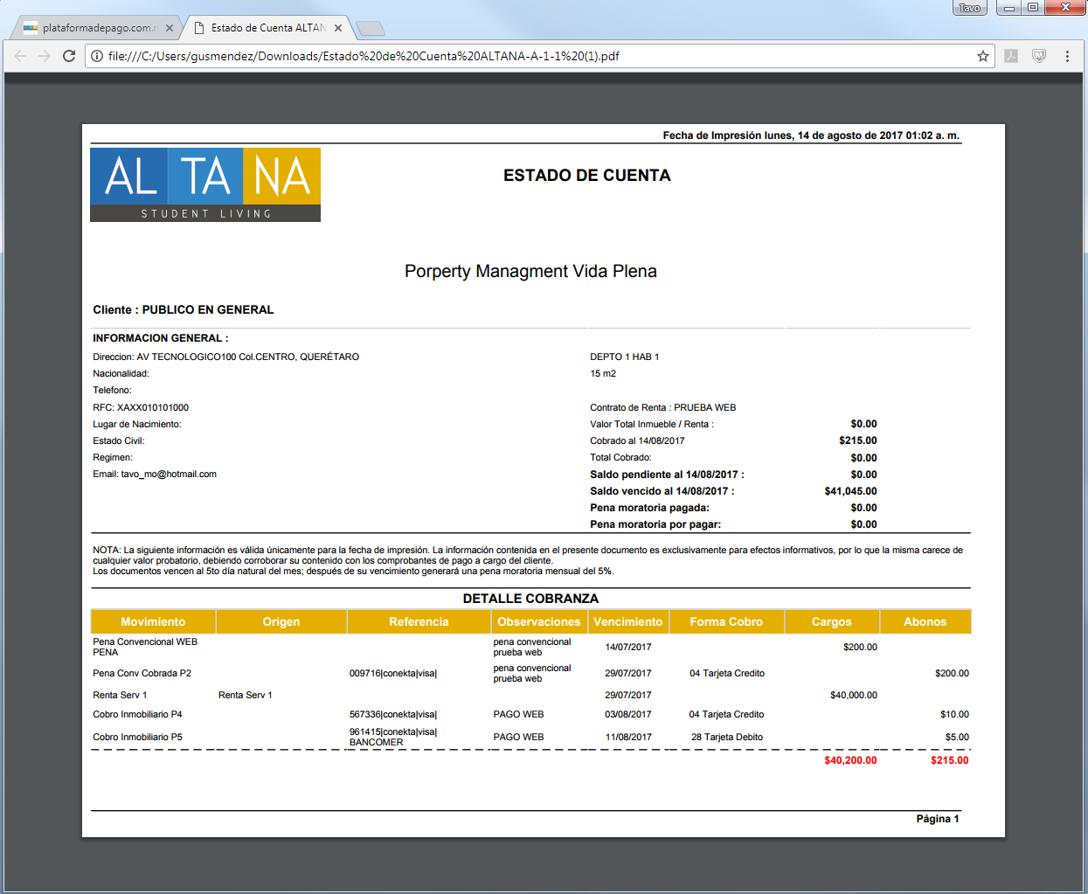The image size is (1088, 894).
Task: Open a new browser tab
Action: [x=371, y=29]
